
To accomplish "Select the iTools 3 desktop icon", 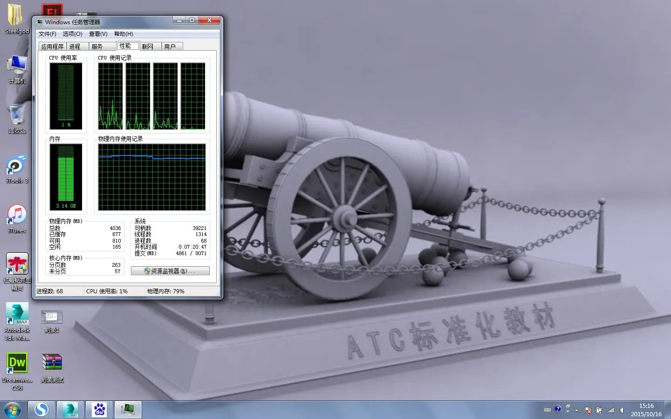I will (x=17, y=168).
